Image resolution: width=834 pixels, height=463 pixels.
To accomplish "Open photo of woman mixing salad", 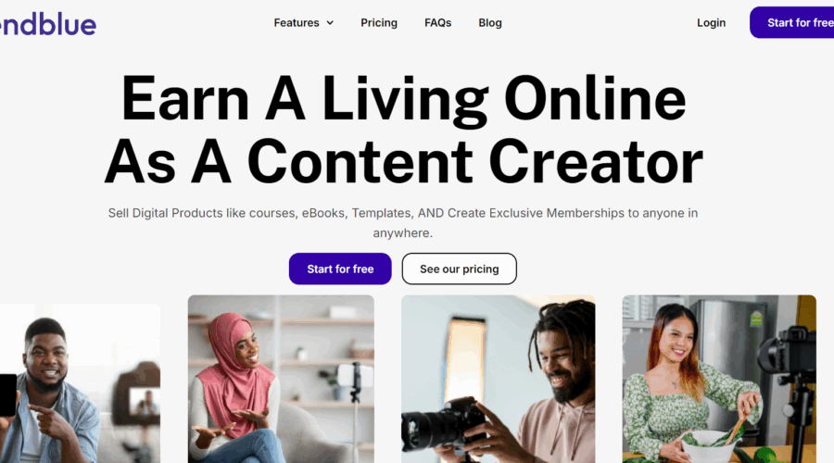I will tap(719, 379).
